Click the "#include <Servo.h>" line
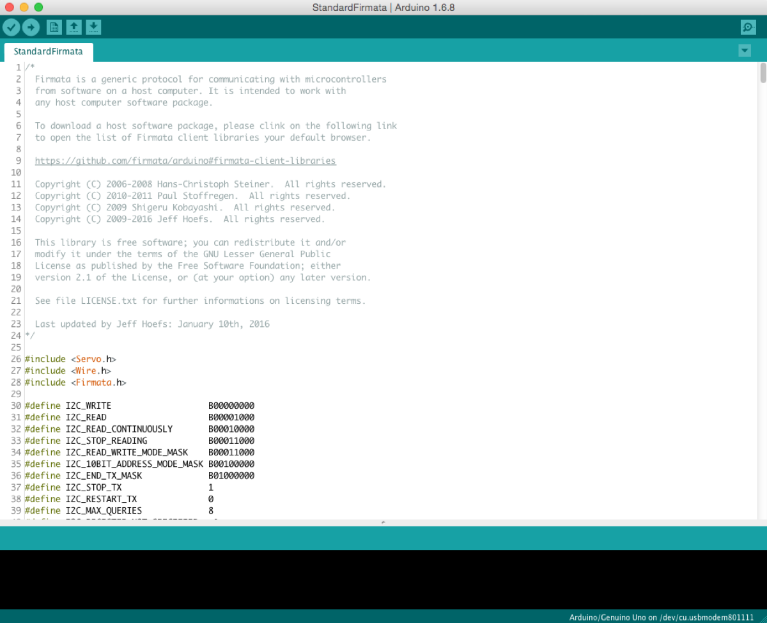Viewport: 767px width, 623px height. [x=70, y=359]
